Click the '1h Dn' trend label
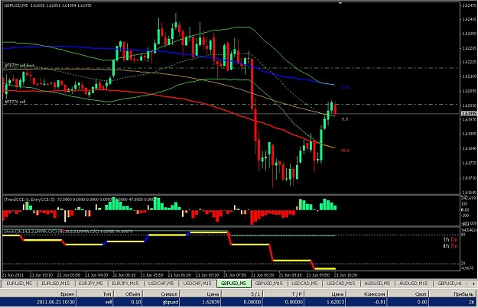The height and width of the screenshot is (308, 478). click(x=450, y=240)
